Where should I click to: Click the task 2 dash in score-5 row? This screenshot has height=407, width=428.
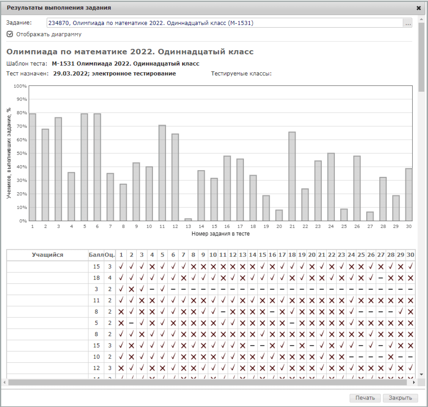[131, 323]
